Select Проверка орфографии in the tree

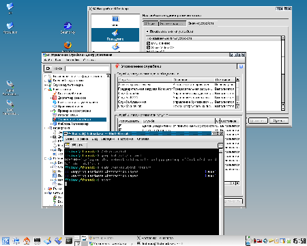[x=74, y=111]
